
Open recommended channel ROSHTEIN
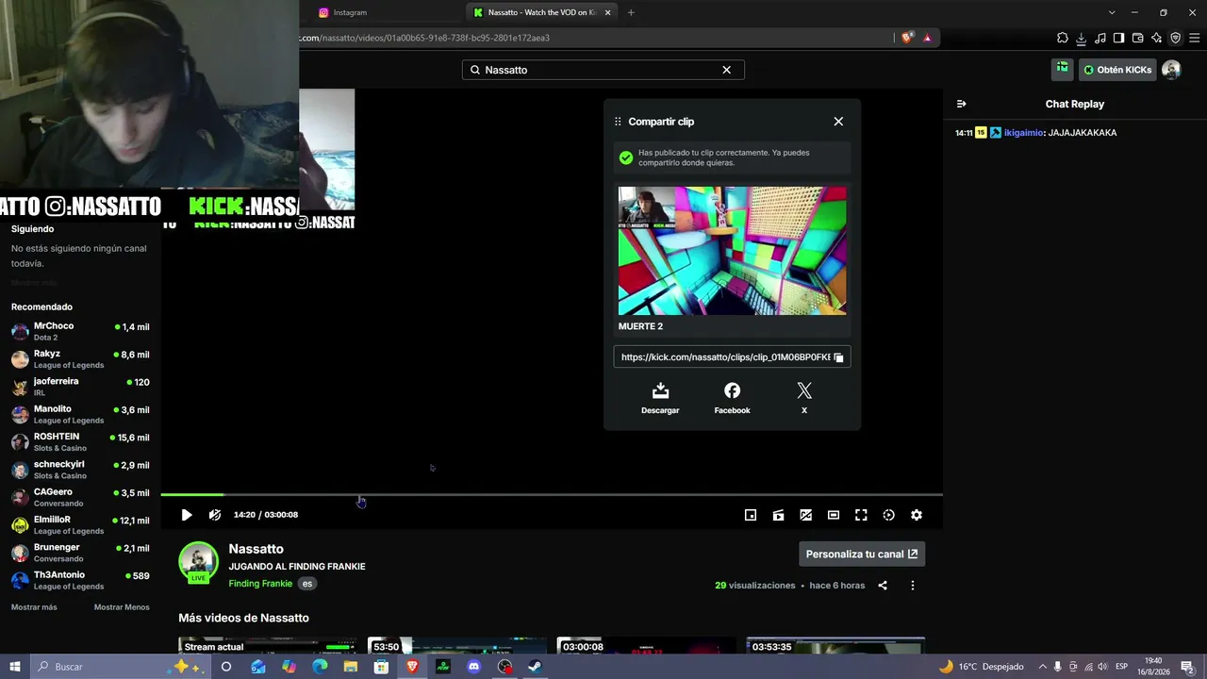tap(80, 442)
